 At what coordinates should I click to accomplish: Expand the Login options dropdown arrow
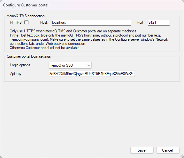(89, 65)
